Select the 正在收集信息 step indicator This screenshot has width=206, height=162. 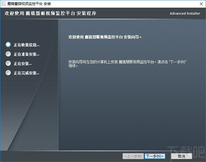click(8, 45)
